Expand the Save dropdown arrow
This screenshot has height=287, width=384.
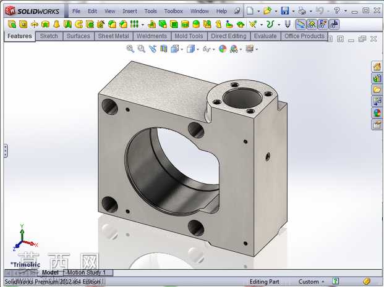pyautogui.click(x=293, y=11)
